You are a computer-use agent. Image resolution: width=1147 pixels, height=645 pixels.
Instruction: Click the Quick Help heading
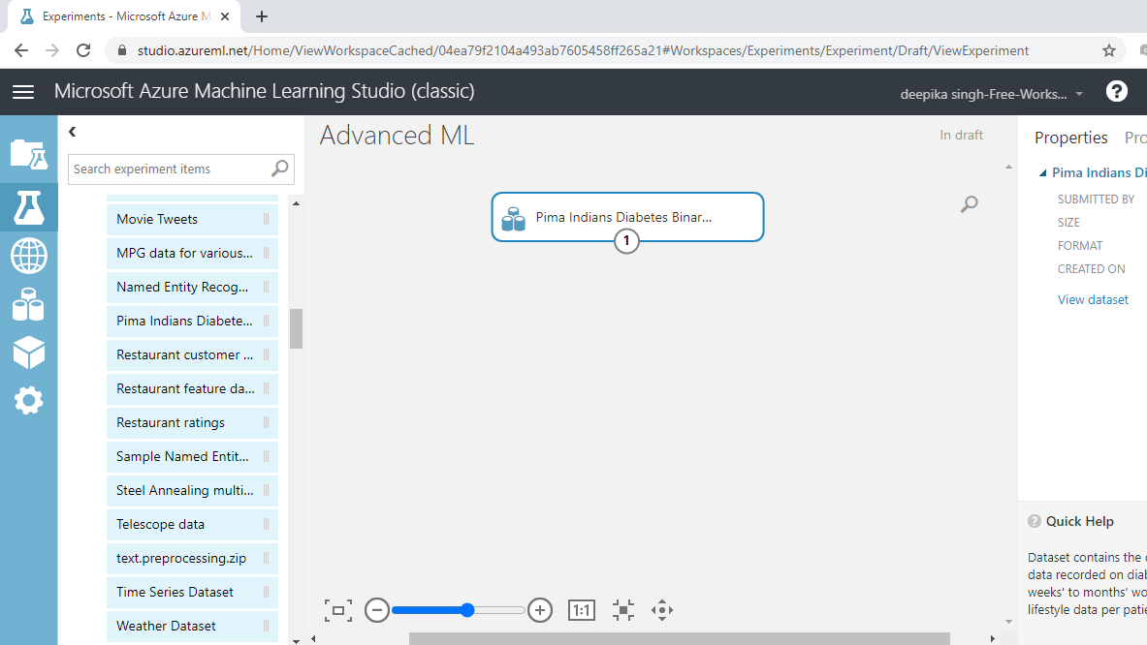tap(1080, 521)
